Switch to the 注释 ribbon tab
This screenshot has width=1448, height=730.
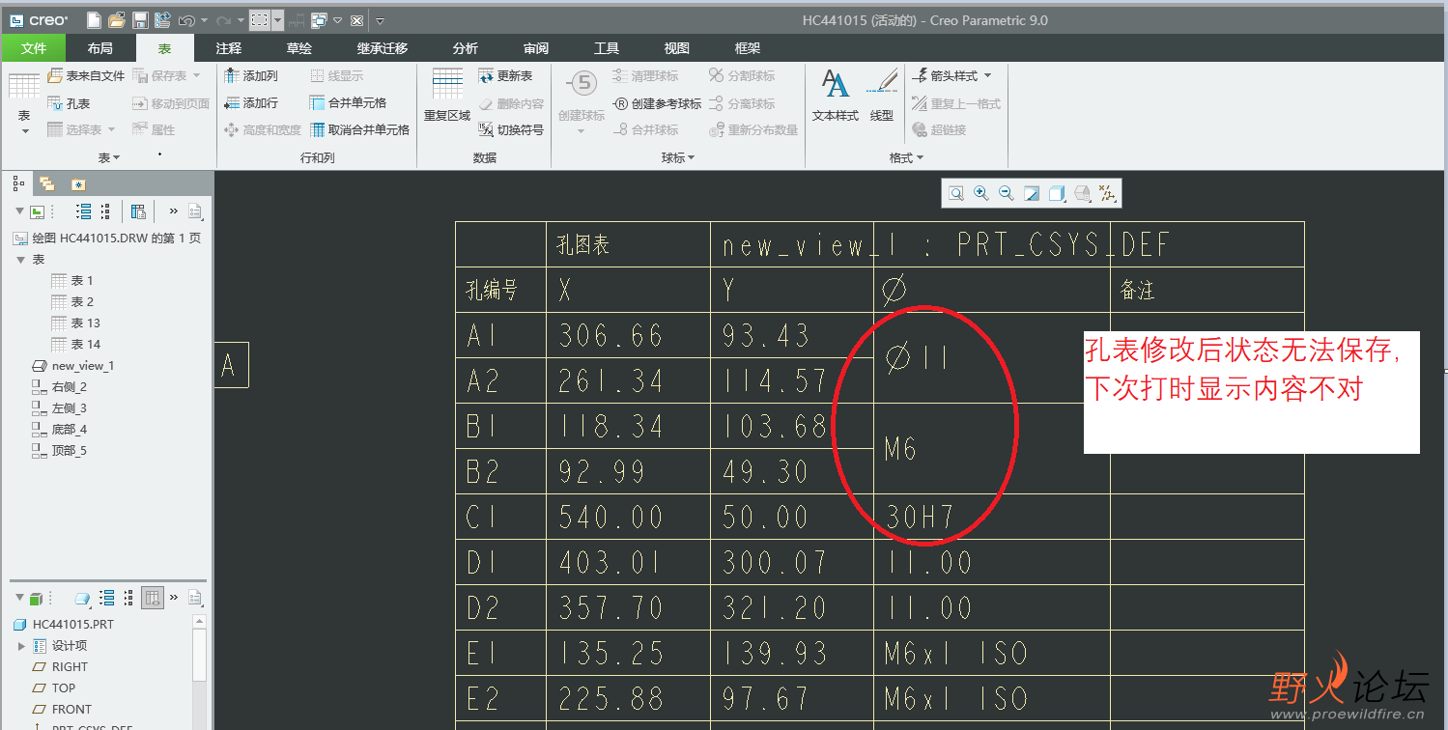click(x=229, y=48)
